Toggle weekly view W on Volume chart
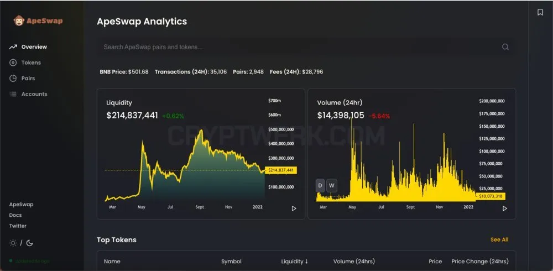Viewport: 553px width, 271px height. point(331,186)
